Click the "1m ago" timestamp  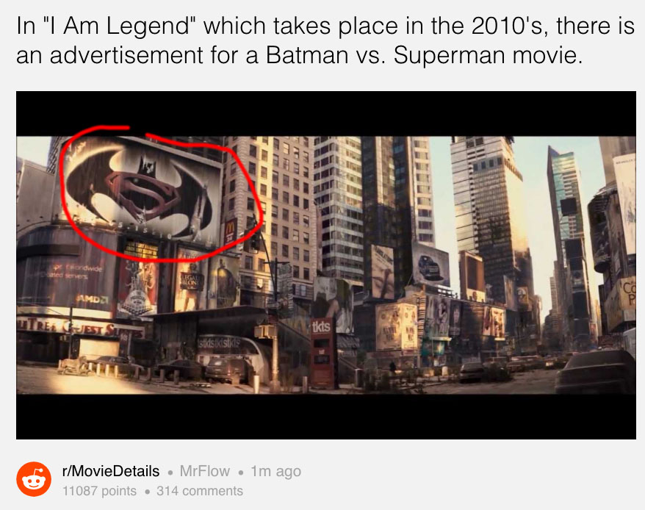276,472
